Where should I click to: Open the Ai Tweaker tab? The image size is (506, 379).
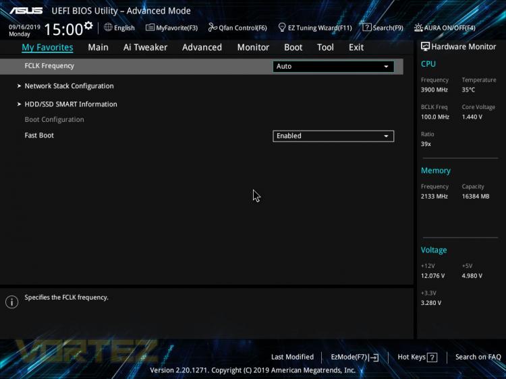(x=145, y=47)
